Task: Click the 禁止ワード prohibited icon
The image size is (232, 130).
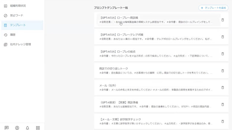Action: [5, 15]
